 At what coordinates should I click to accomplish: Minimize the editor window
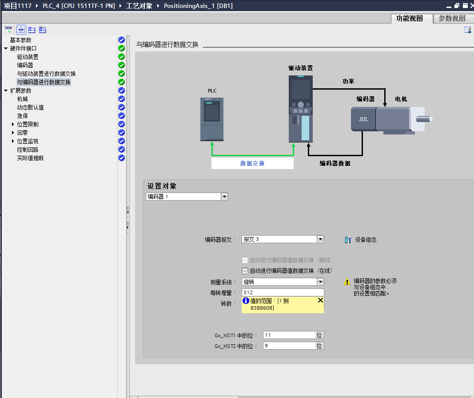point(449,6)
